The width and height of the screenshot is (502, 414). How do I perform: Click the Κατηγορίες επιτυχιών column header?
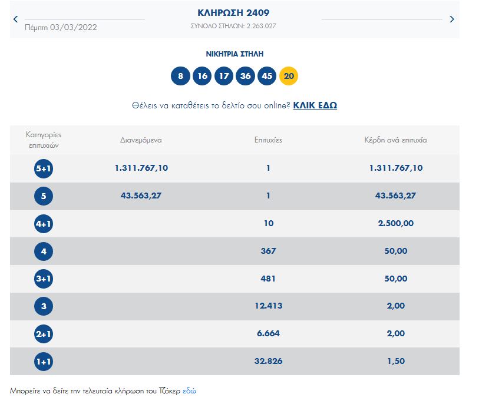pos(44,140)
